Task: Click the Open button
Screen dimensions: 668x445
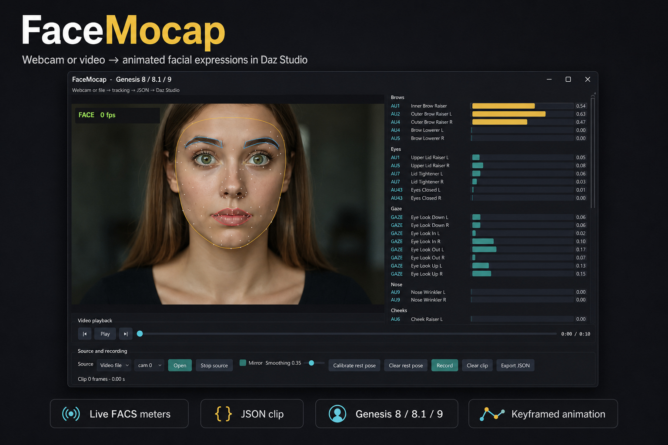Action: pos(180,365)
